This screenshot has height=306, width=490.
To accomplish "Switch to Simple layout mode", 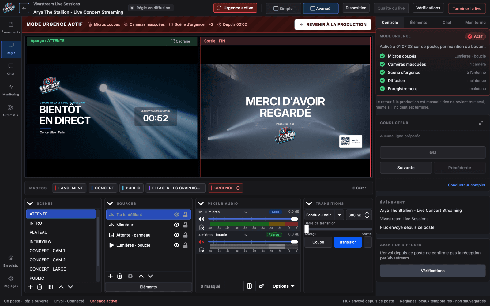I will point(283,9).
